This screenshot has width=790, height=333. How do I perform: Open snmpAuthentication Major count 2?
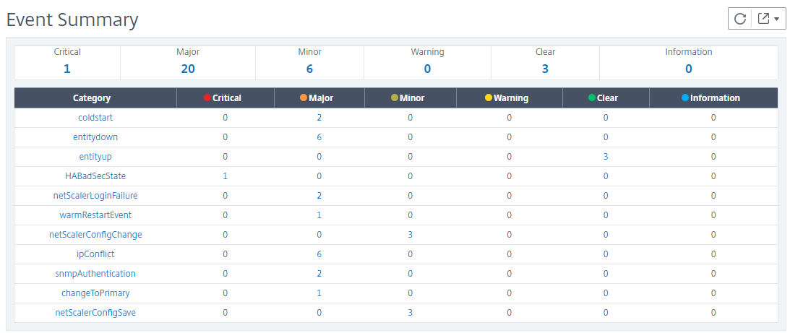pyautogui.click(x=319, y=274)
